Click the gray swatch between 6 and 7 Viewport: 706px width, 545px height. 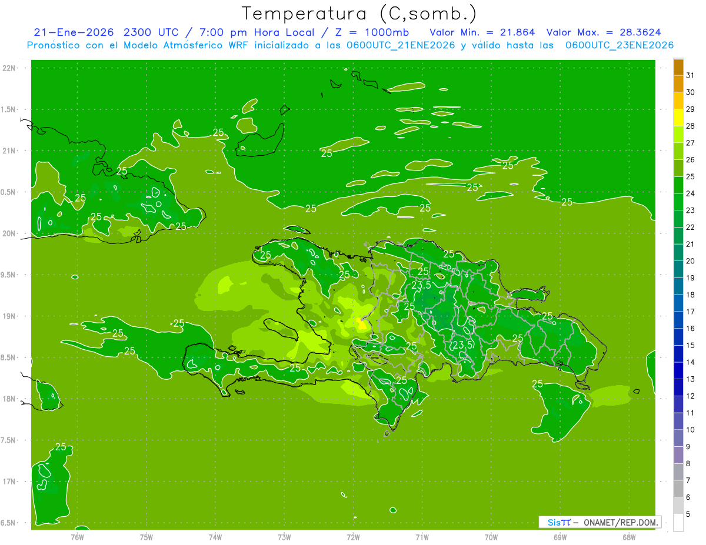pos(678,489)
